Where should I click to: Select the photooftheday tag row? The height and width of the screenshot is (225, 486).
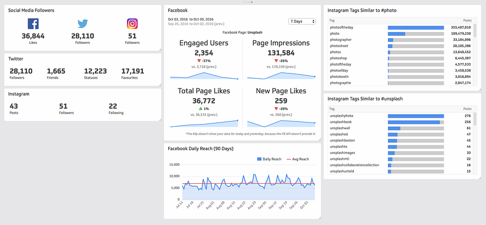click(x=400, y=27)
